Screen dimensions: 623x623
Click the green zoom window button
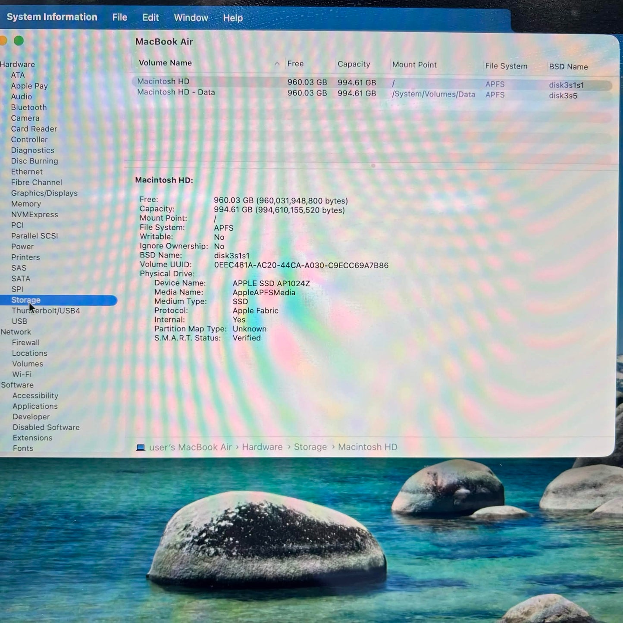point(19,41)
